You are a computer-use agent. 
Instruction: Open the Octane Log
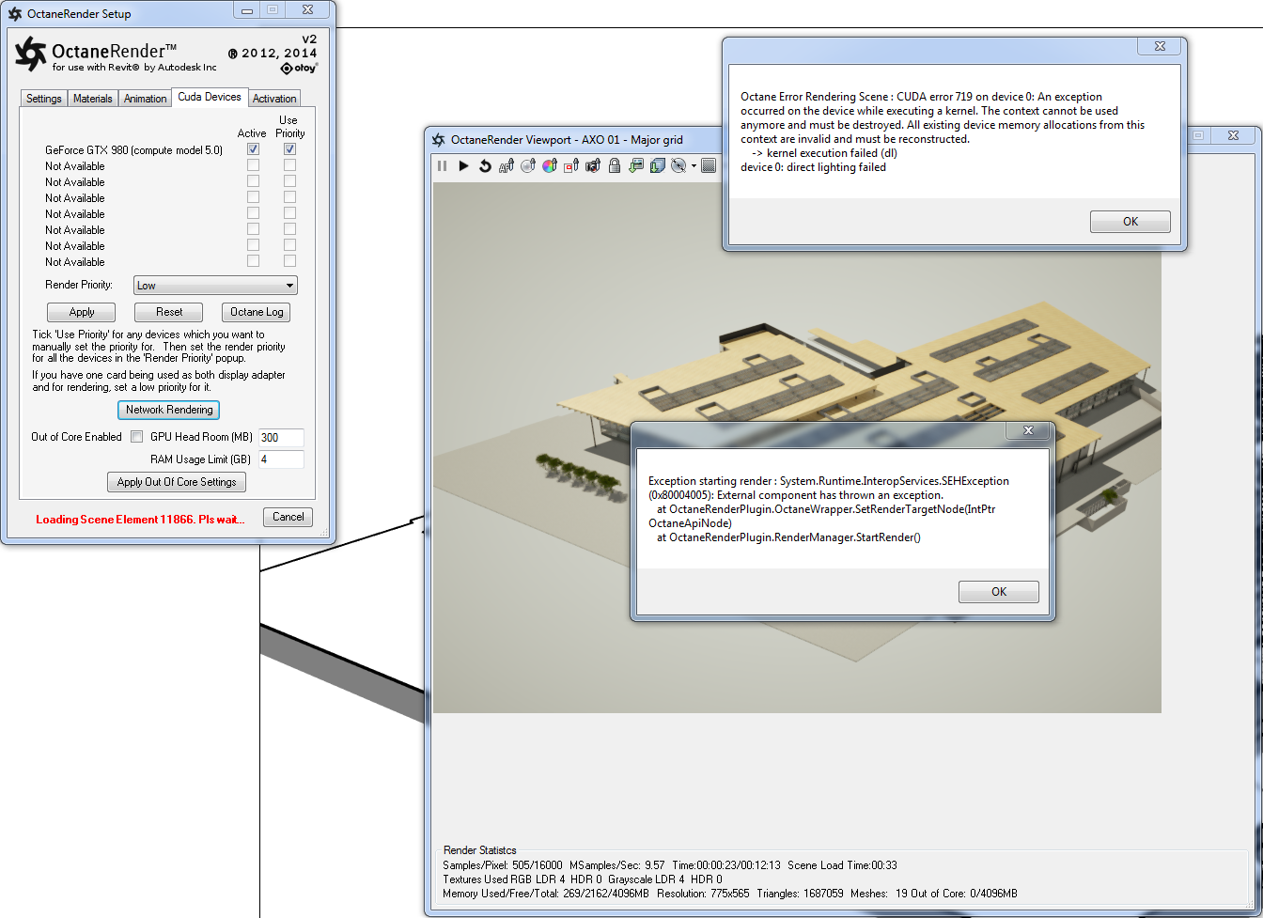(x=257, y=312)
